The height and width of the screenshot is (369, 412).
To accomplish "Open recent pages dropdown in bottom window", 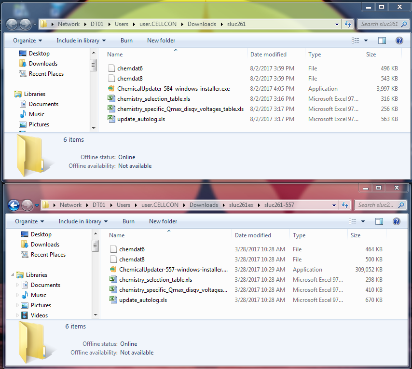I will [x=37, y=205].
